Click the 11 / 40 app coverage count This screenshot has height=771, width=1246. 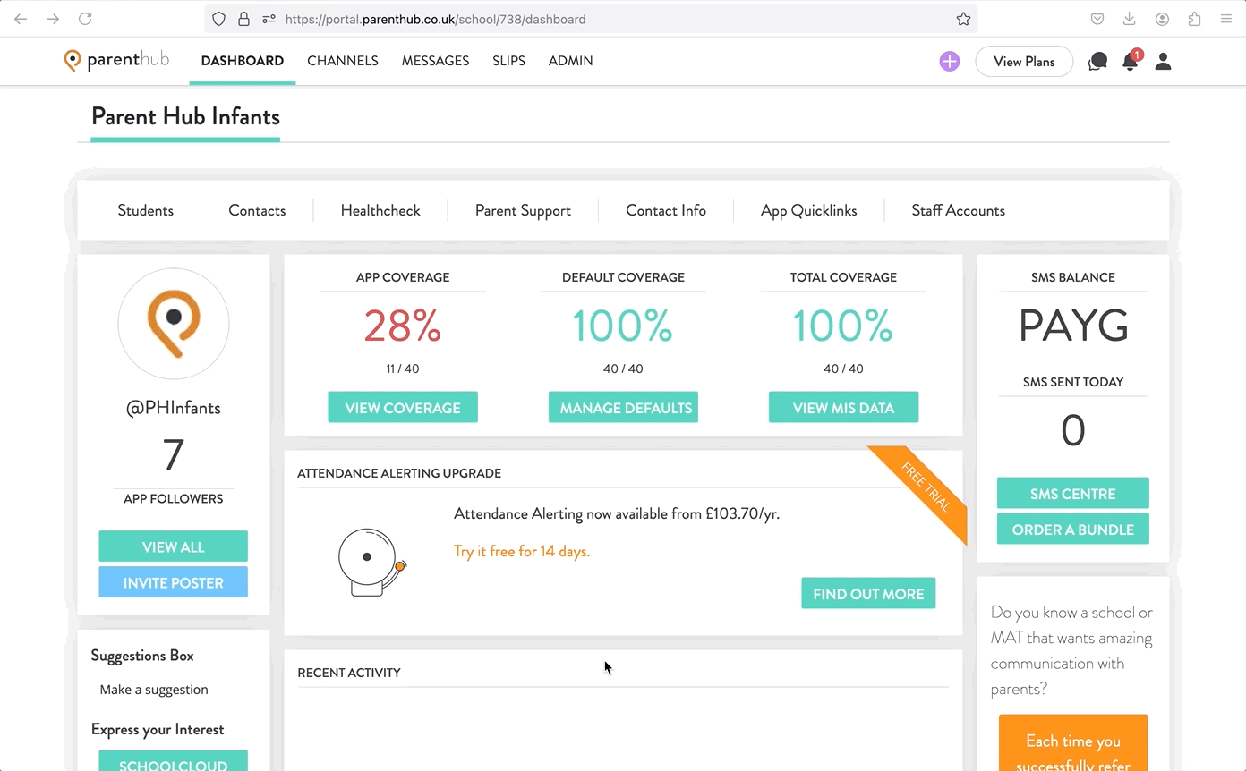point(403,369)
